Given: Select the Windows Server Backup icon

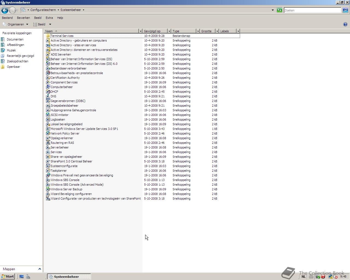Looking at the screenshot, I should pos(48,189).
